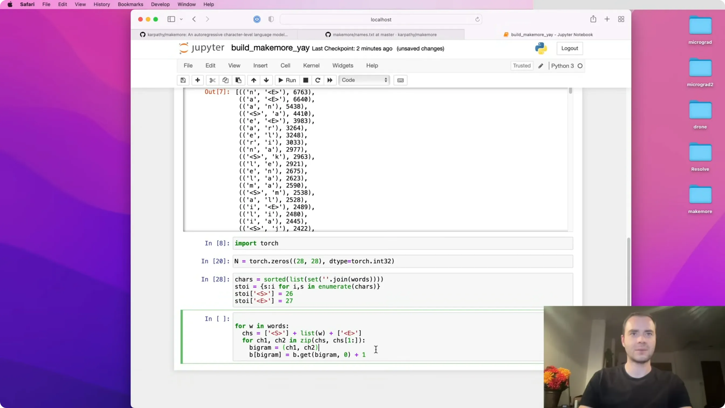
Task: Restart kernel and run all fast-forward icon
Action: click(330, 80)
